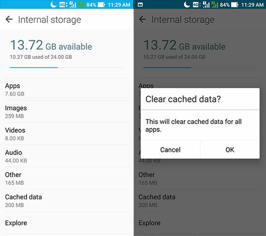The width and height of the screenshot is (266, 236).
Task: Tap Cached data 300 MB on the left screen
Action: pyautogui.click(x=67, y=201)
